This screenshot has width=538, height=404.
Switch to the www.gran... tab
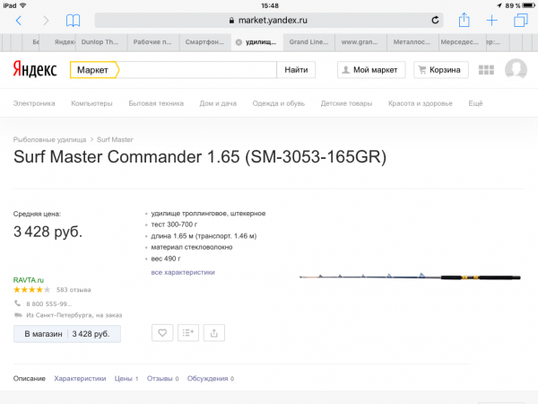pos(360,42)
